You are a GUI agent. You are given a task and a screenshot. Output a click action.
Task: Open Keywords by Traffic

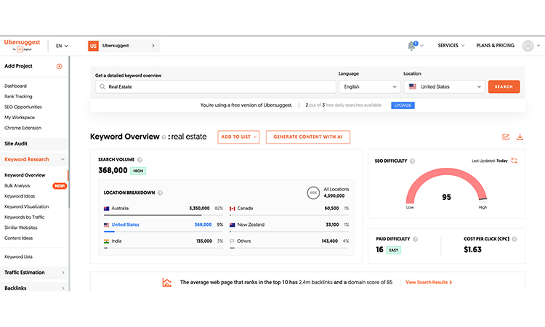tap(24, 217)
